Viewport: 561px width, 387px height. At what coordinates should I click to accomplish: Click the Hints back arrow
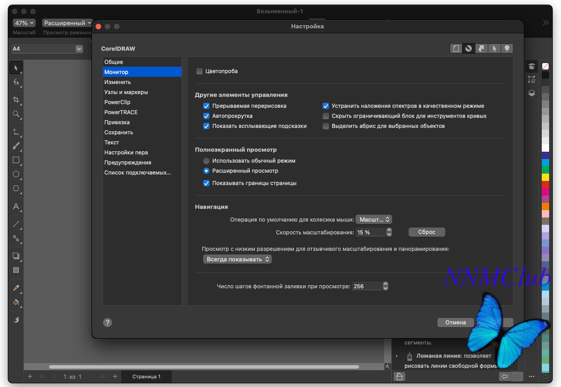pos(505,376)
